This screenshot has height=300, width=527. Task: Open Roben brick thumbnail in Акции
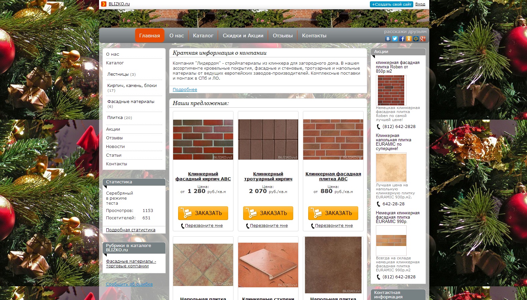pos(391,90)
